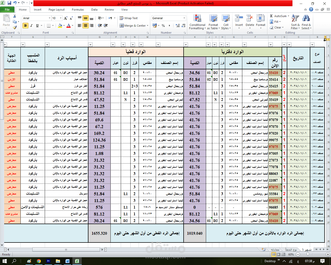
Task: Click the Insert cells icon
Action: (x=239, y=19)
